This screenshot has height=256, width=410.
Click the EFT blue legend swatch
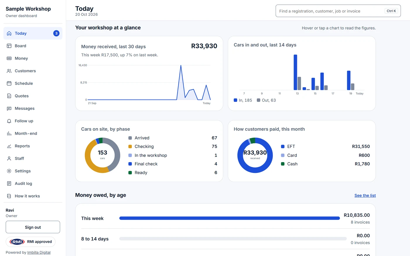[x=283, y=147]
